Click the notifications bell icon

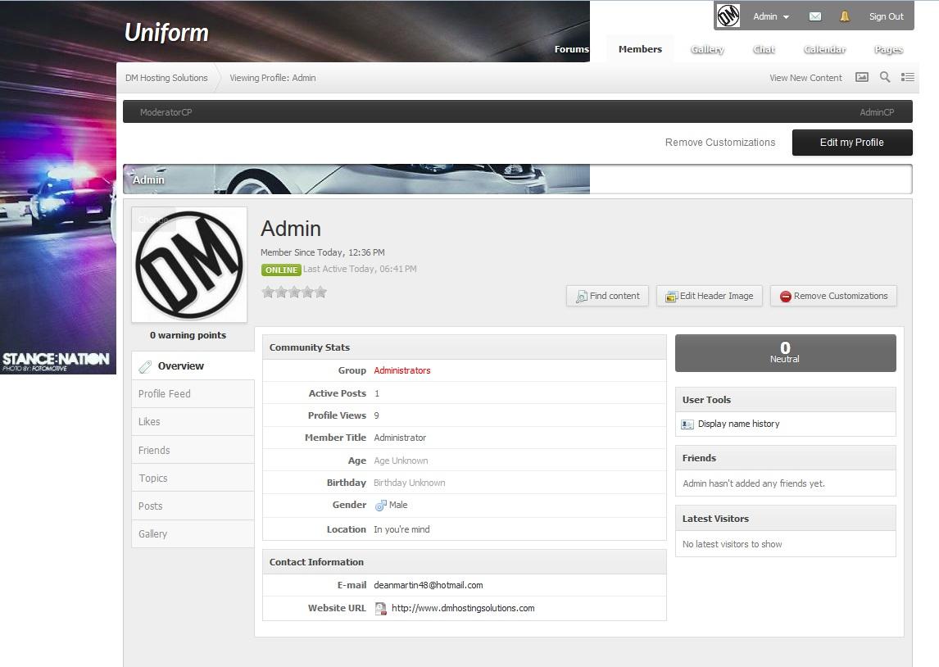click(x=845, y=16)
